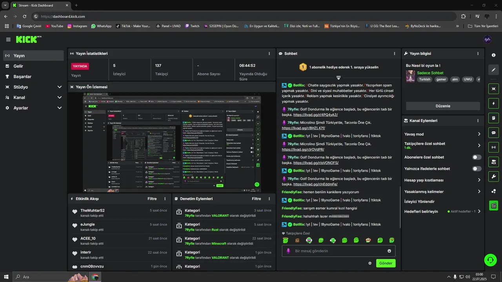Click the green clapperboard icon in right rail
Image resolution: width=502 pixels, height=282 pixels.
point(494,205)
